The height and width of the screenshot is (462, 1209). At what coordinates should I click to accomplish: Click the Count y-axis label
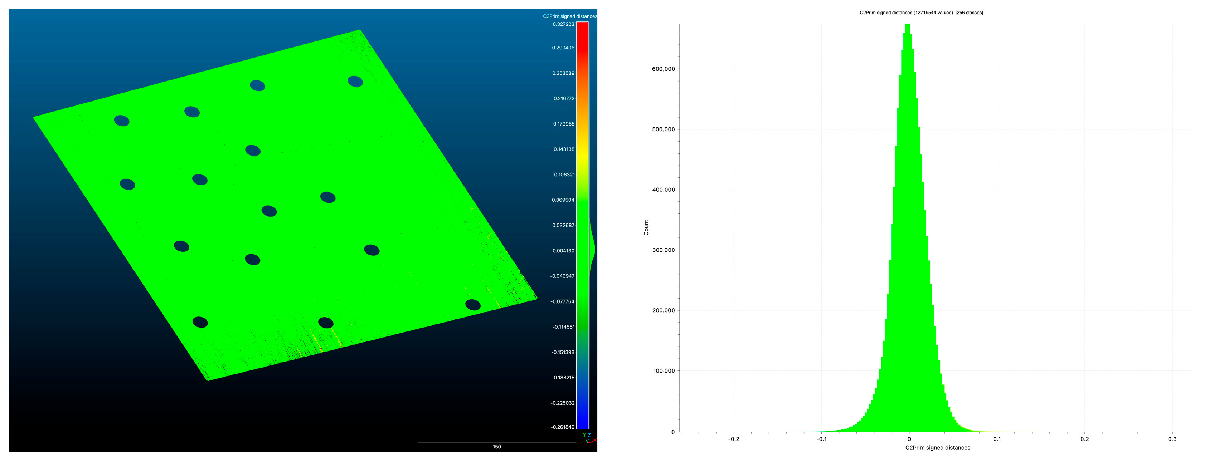646,227
